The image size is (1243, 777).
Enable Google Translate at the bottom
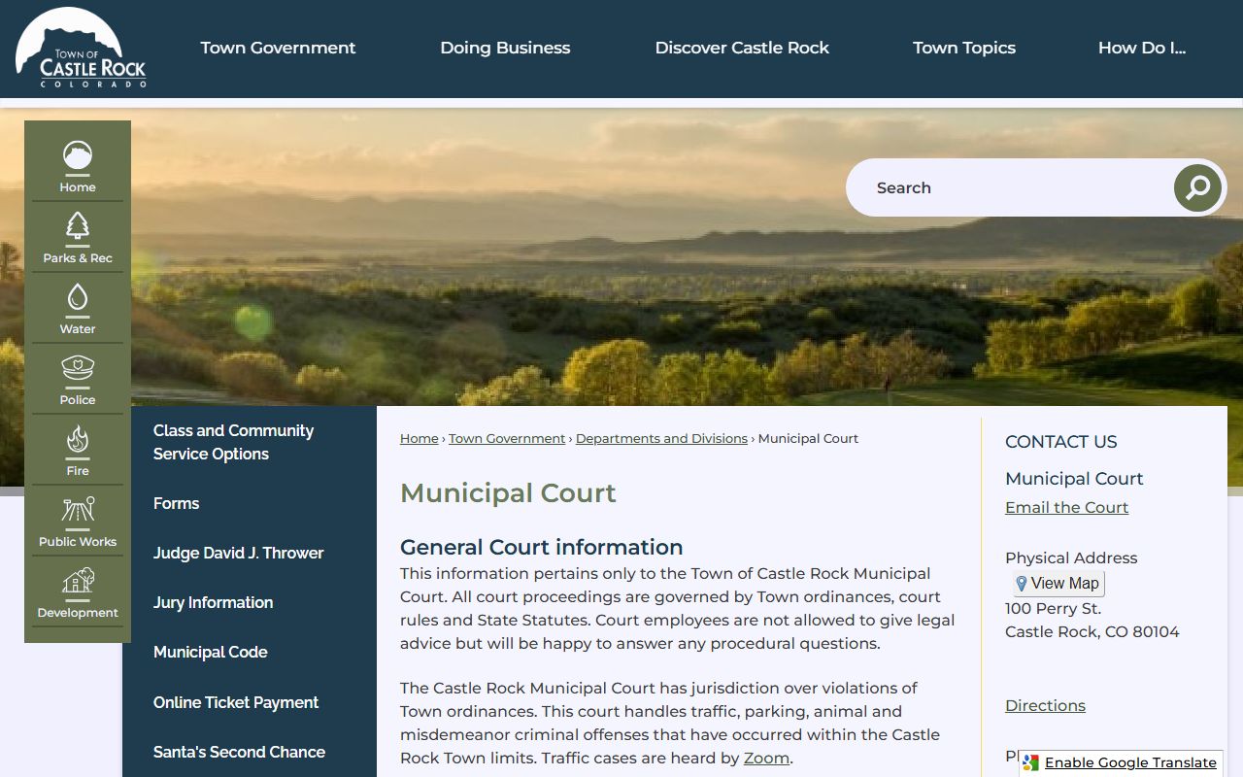1129,762
